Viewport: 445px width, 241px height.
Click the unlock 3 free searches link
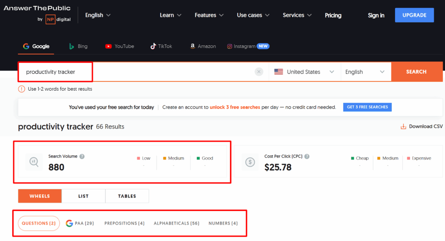(x=235, y=107)
